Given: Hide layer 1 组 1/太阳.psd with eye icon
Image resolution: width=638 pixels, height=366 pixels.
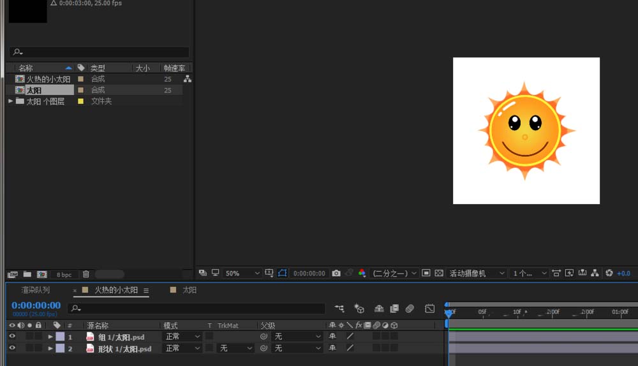Looking at the screenshot, I should pos(11,336).
